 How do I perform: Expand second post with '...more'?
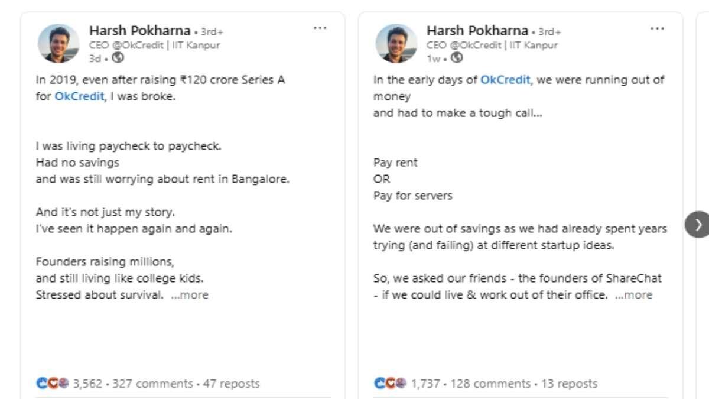coord(634,295)
